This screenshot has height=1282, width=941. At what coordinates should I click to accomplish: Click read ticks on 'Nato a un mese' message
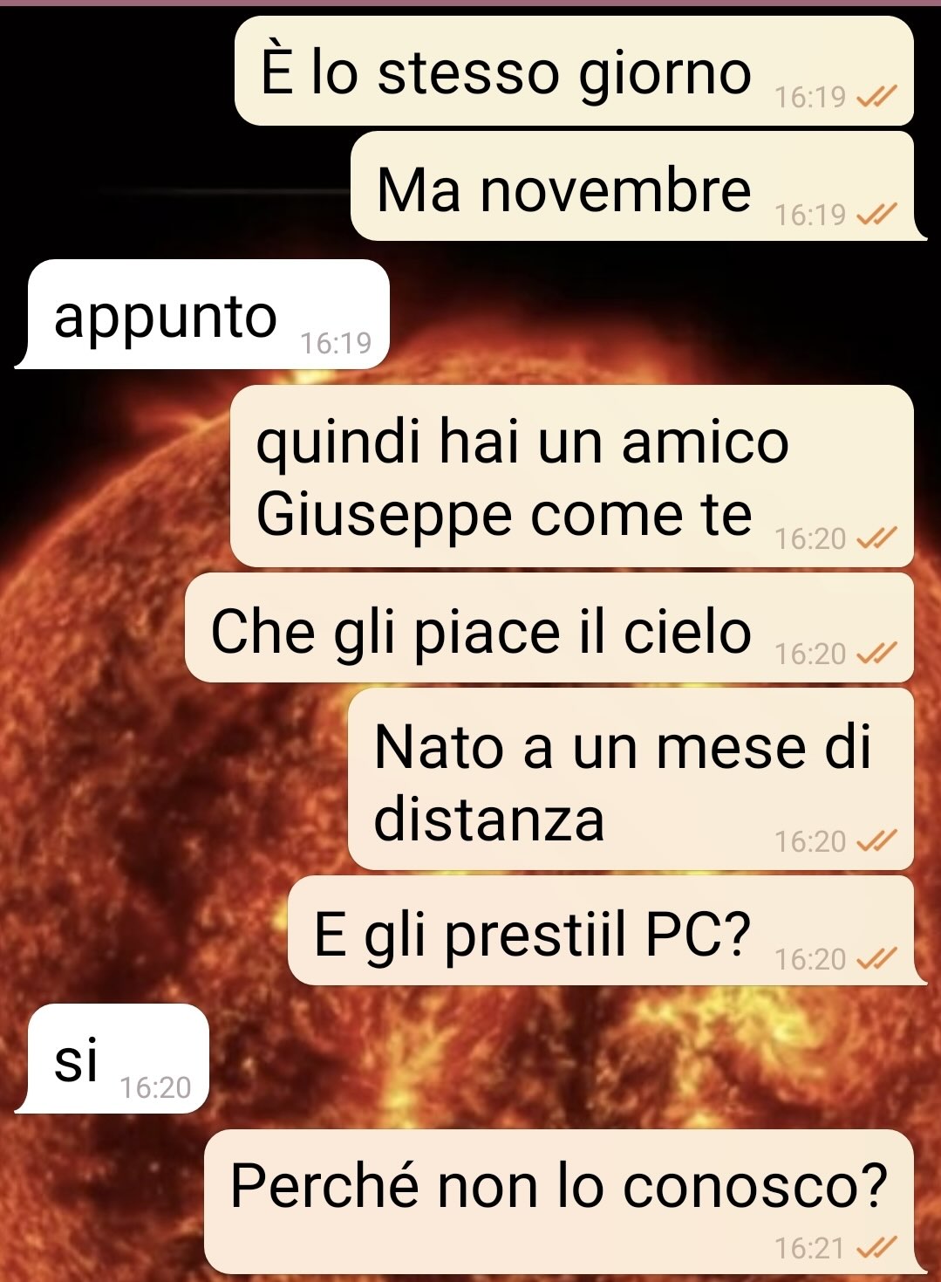[x=876, y=841]
